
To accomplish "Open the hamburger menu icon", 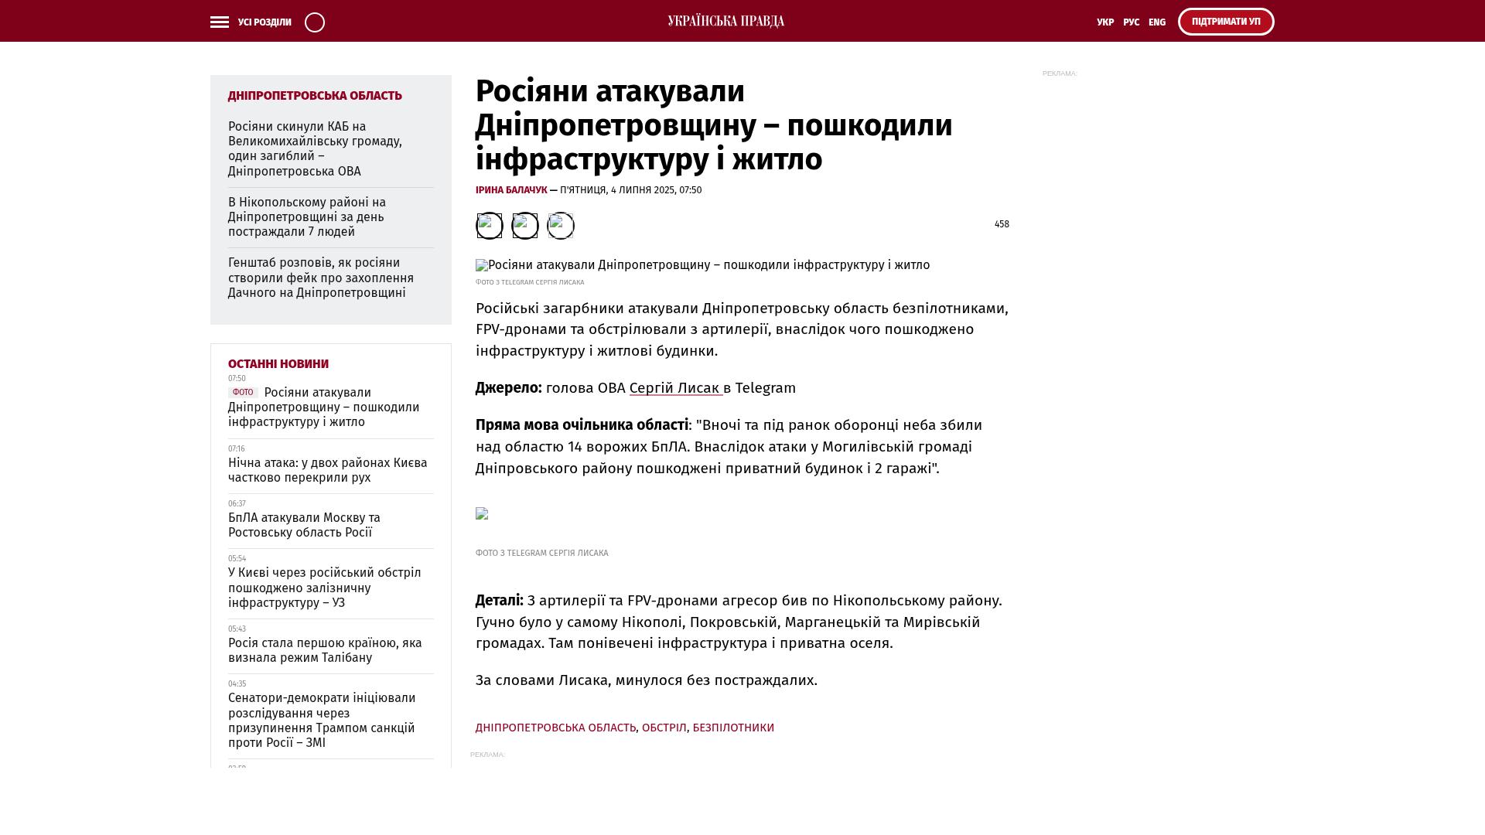I will pyautogui.click(x=220, y=22).
